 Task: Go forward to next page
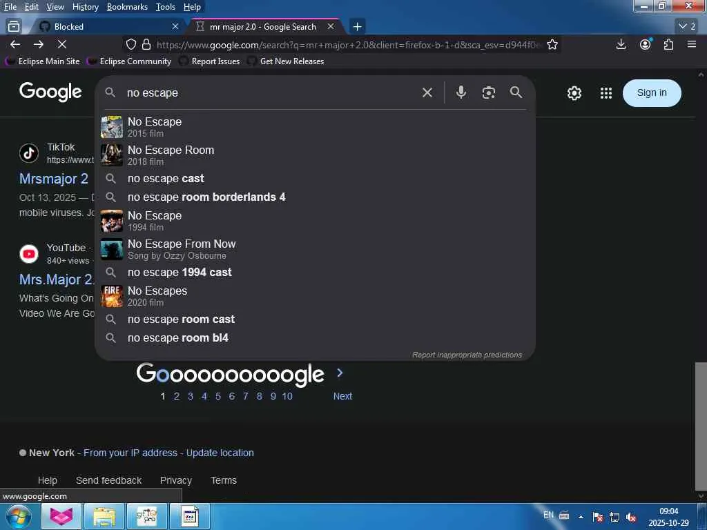click(x=39, y=44)
